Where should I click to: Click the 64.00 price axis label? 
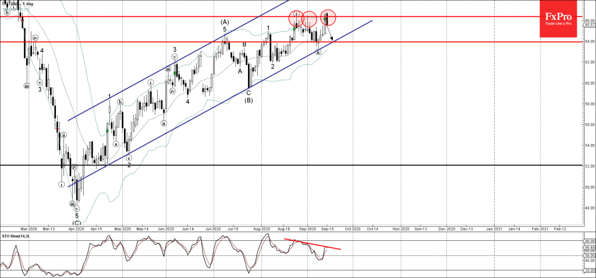(x=588, y=41)
